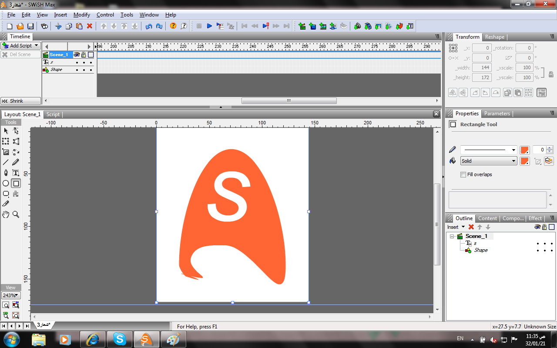This screenshot has height=348, width=557.
Task: Toggle Scene_1 eye visibility in timeline
Action: click(77, 55)
